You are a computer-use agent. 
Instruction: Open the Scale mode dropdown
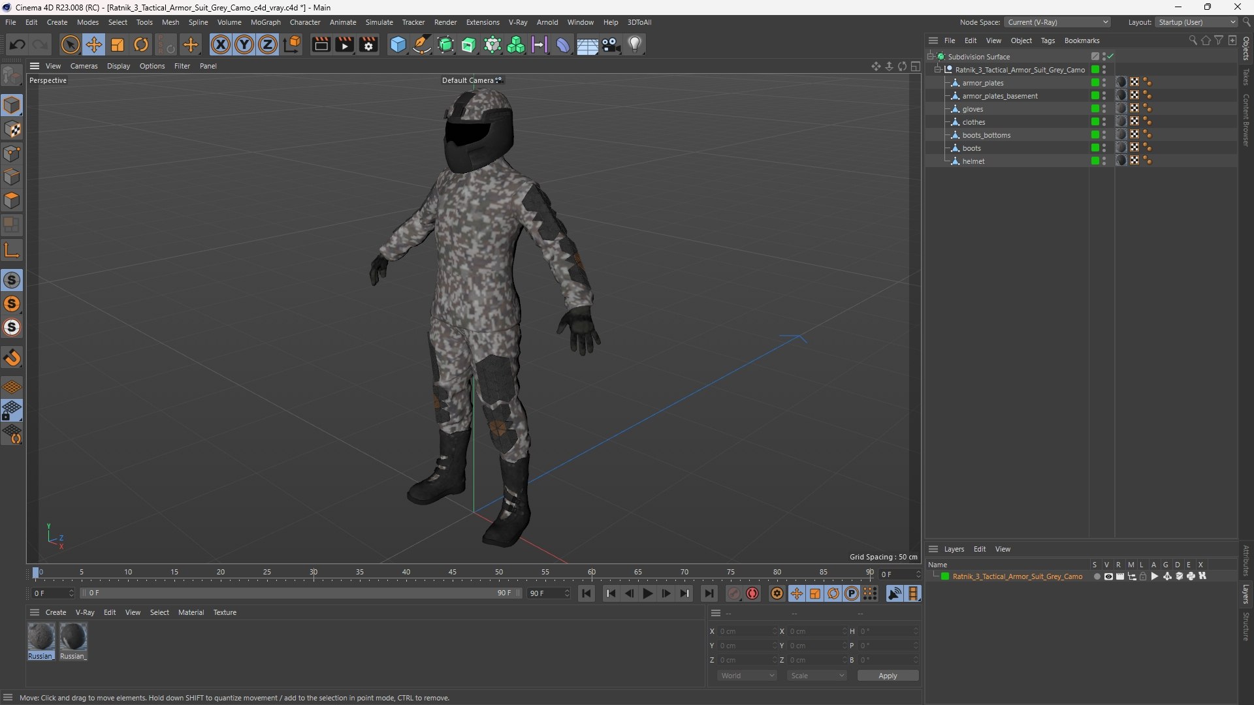817,676
